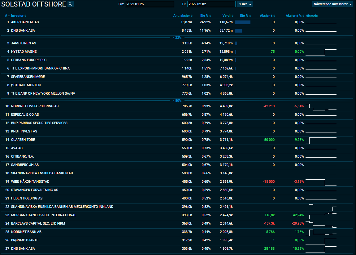The image size is (356, 255).
Task: Select WIBE HÅKON TANDSTAD
Action: (30, 181)
